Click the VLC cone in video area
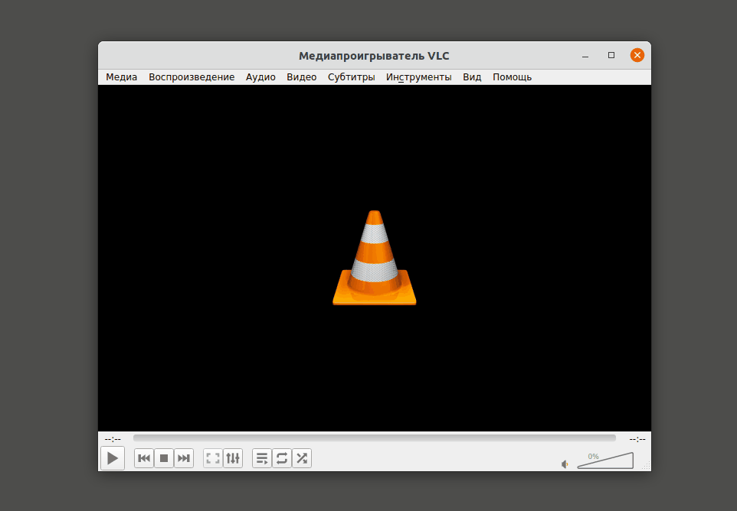Screen dimensions: 737x511 click(374, 258)
